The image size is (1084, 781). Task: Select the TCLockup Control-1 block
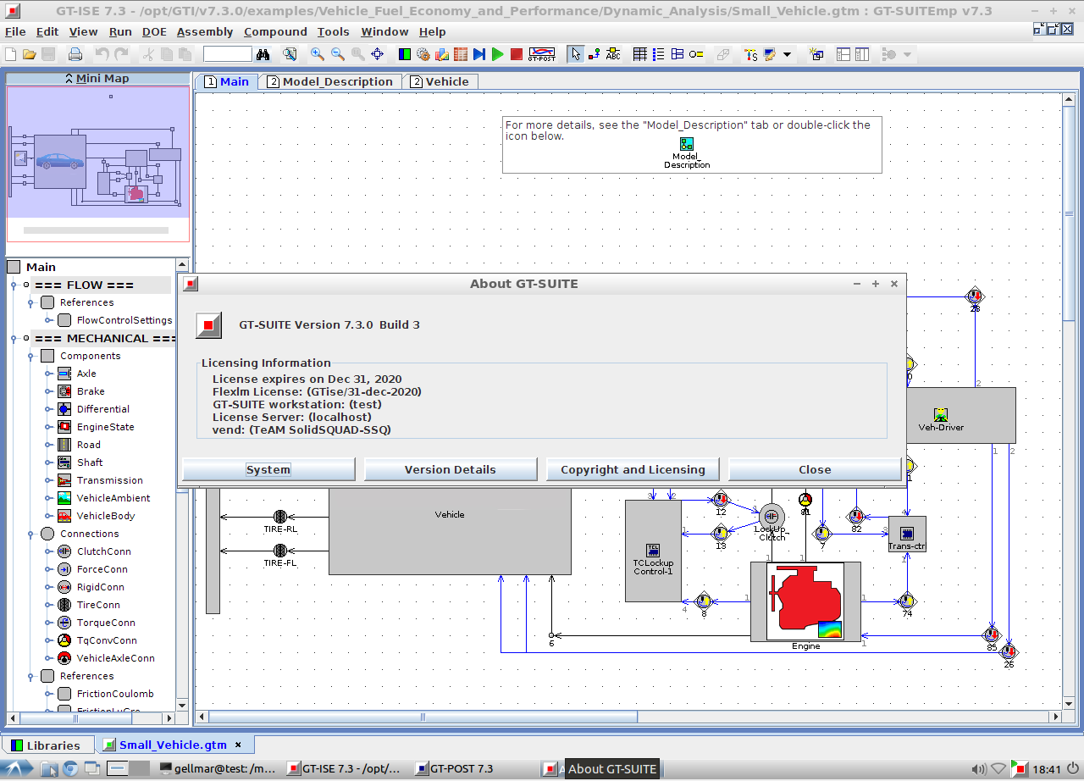[653, 551]
